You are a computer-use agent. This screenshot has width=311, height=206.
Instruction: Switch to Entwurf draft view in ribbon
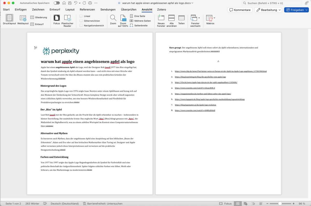37,24
